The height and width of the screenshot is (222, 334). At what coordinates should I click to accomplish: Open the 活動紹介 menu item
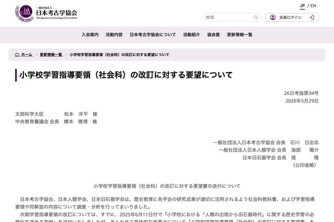191,34
